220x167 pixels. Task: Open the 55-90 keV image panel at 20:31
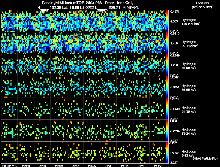pyautogui.click(x=43, y=65)
